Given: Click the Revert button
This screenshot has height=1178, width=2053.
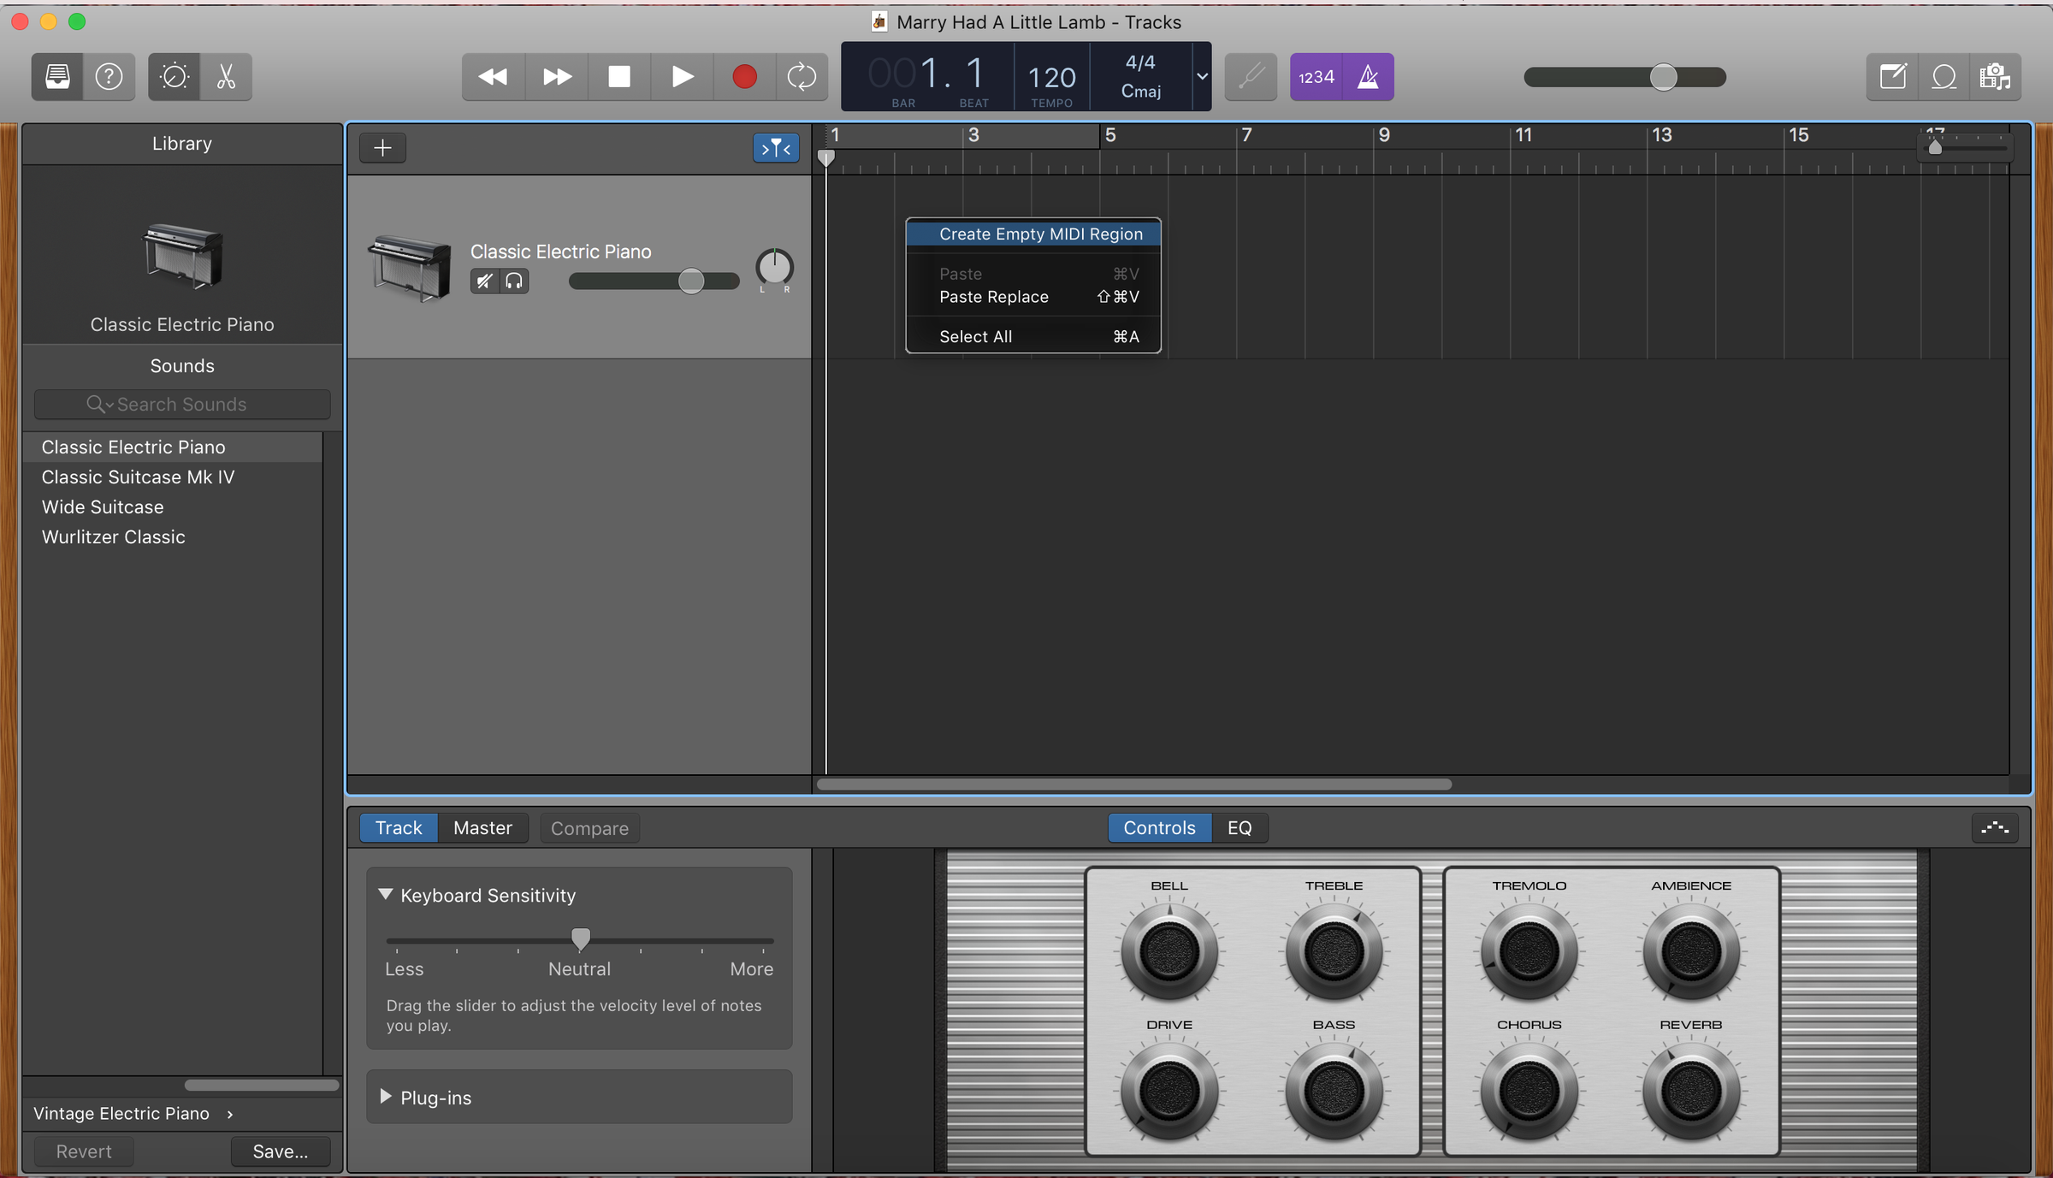Looking at the screenshot, I should pyautogui.click(x=84, y=1151).
